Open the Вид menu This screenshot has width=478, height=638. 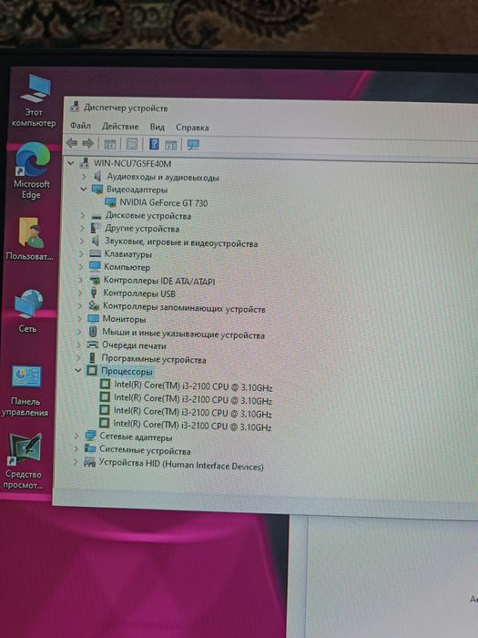pyautogui.click(x=158, y=127)
